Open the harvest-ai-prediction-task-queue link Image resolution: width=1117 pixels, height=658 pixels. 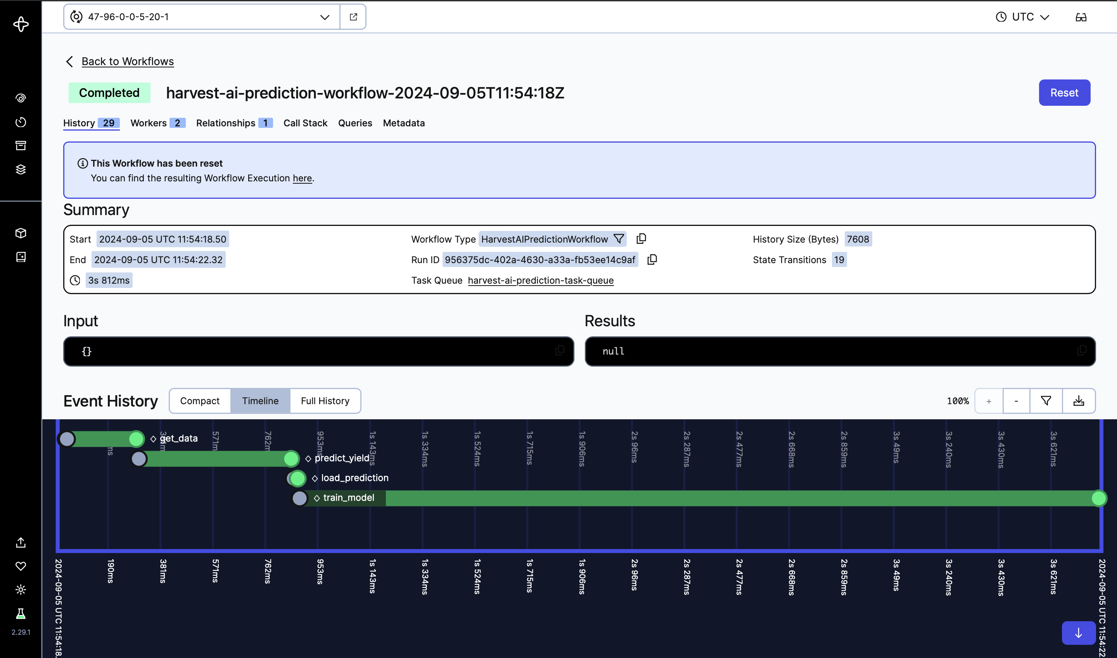541,280
